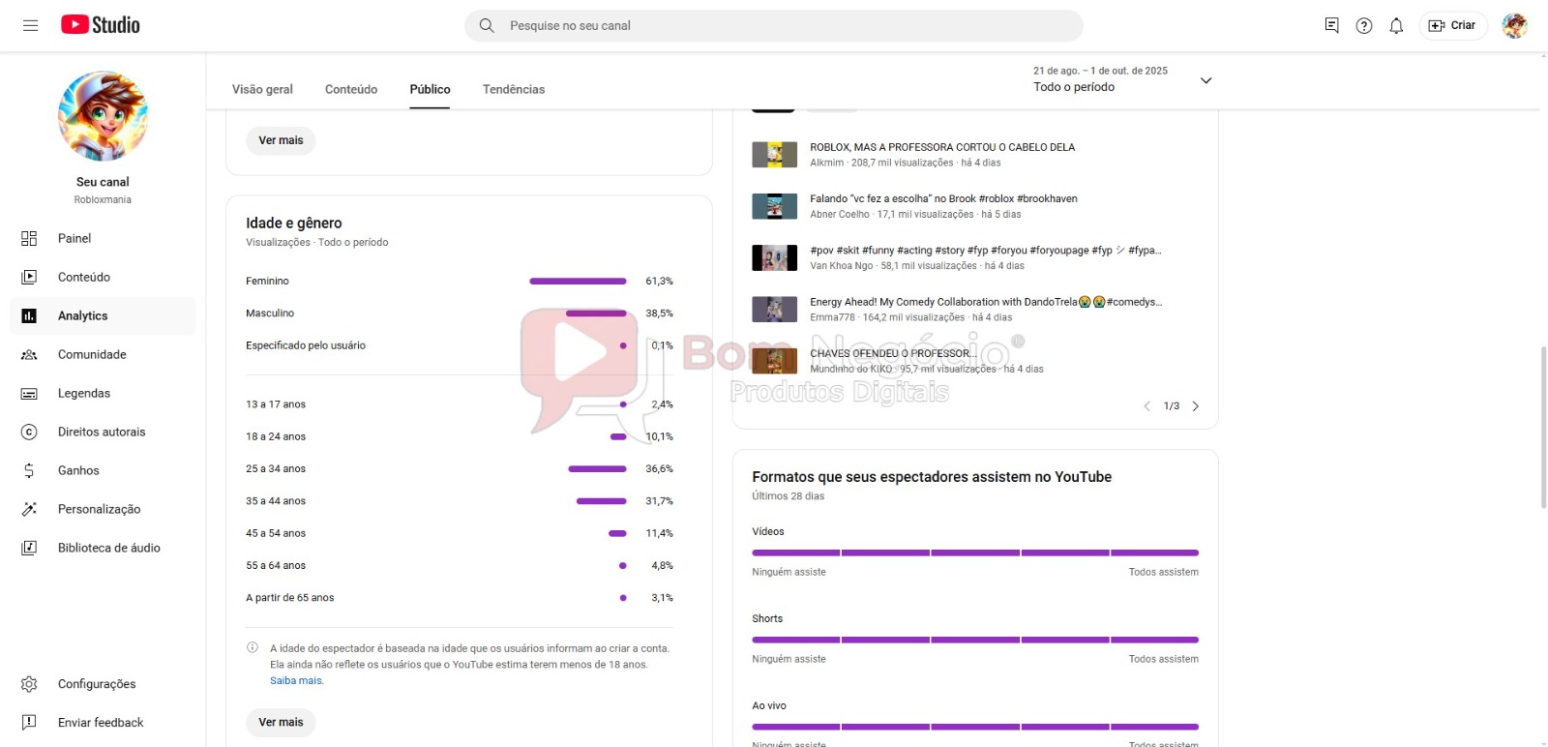The width and height of the screenshot is (1548, 747).
Task: Expand the date range period dropdown
Action: [1206, 80]
